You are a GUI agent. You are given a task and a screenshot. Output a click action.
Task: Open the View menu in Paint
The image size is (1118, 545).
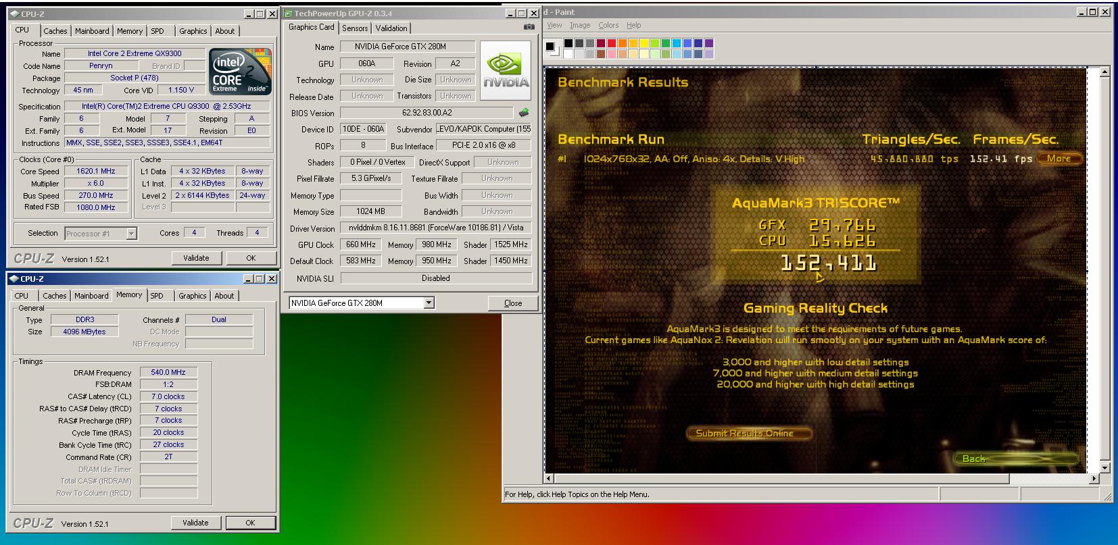[x=554, y=25]
